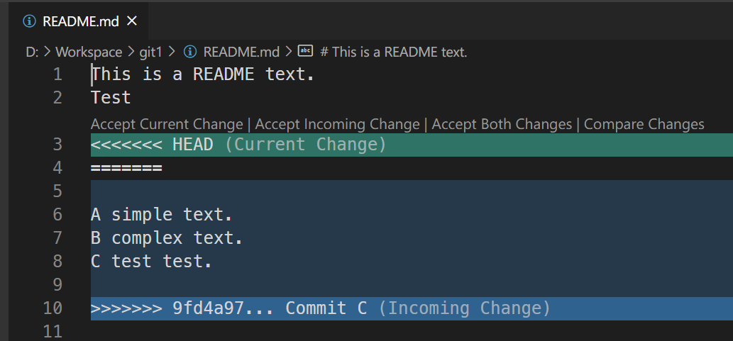Viewport: 733px width, 341px height.
Task: Open the heading symbol breadcrumb
Action: (394, 52)
